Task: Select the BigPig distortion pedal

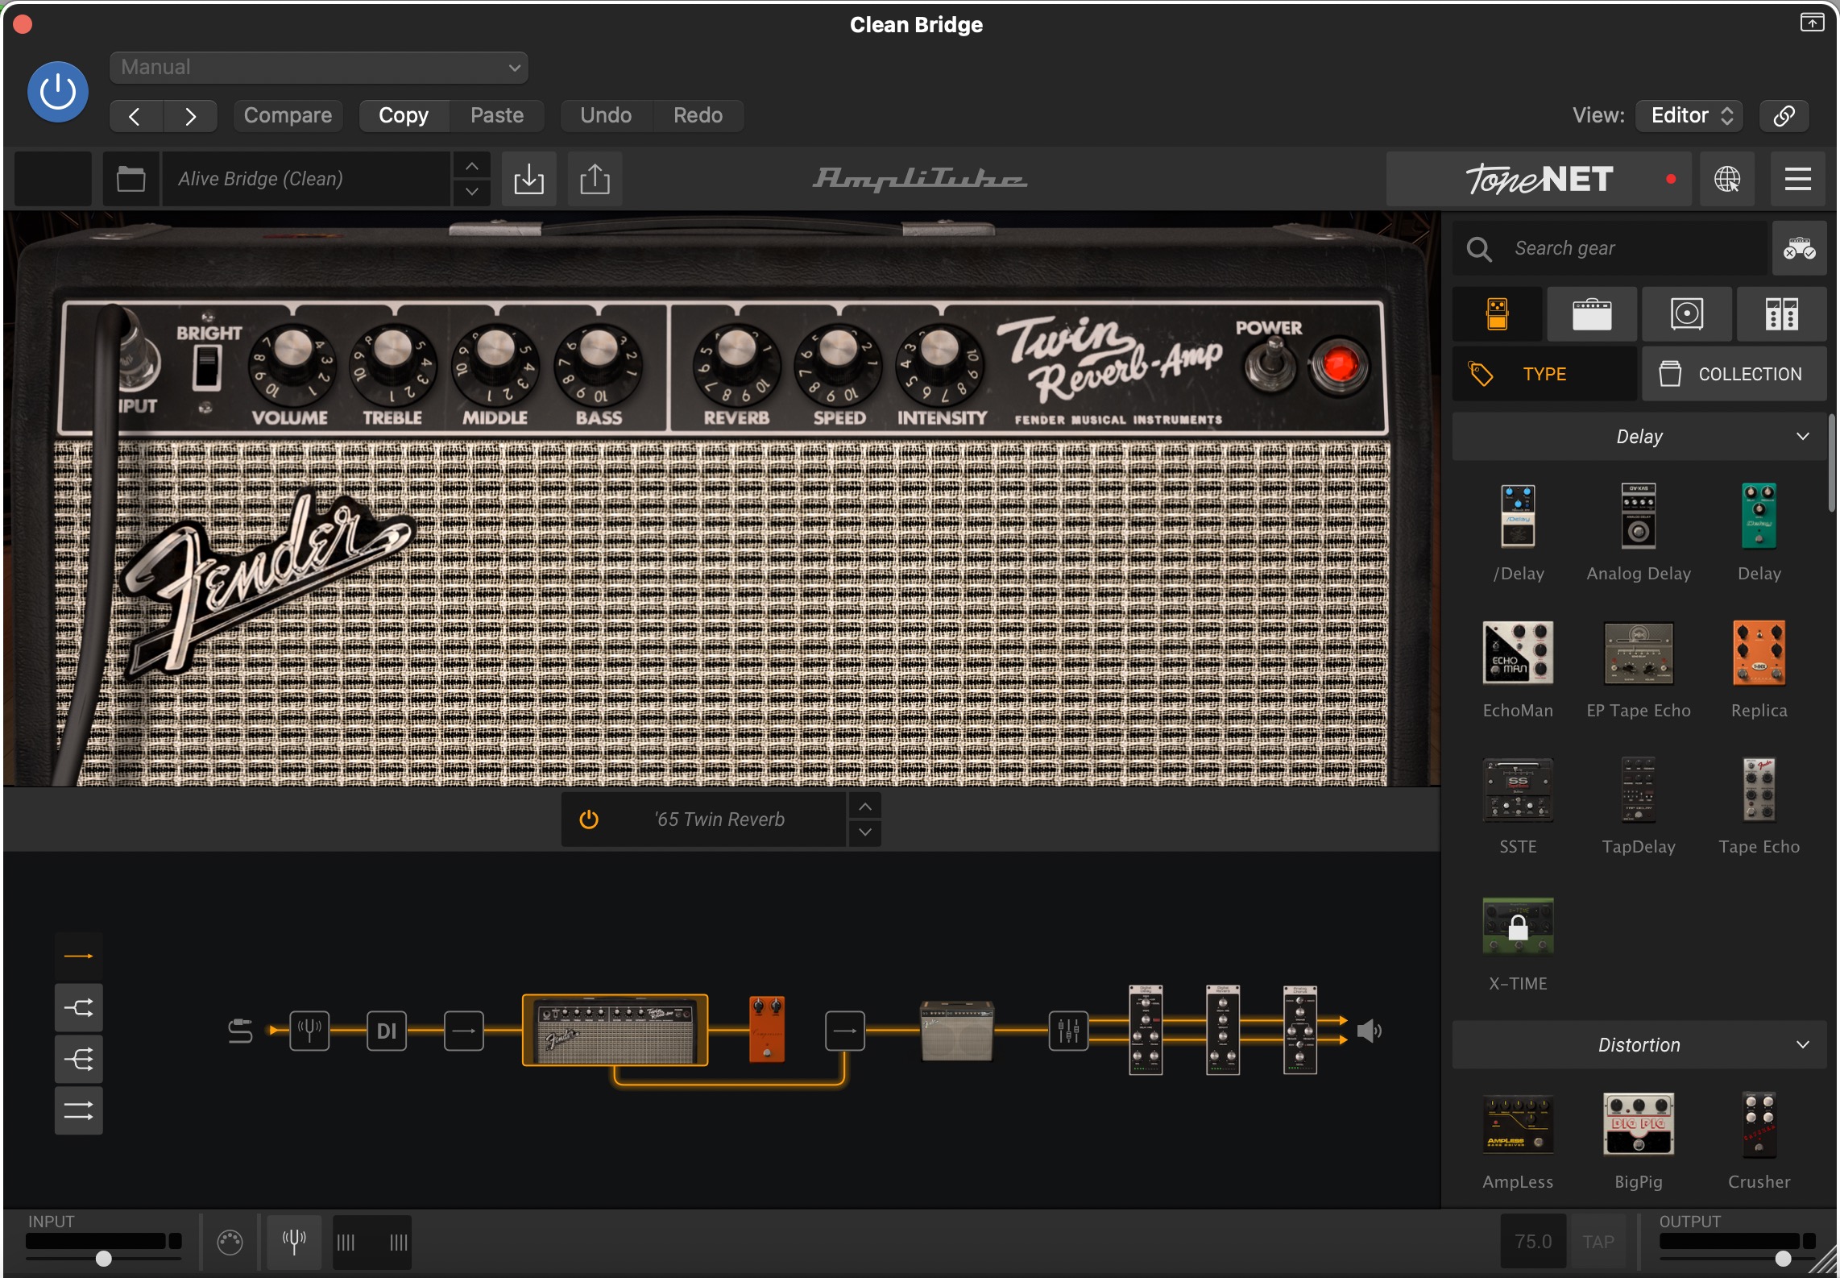Action: (x=1639, y=1125)
